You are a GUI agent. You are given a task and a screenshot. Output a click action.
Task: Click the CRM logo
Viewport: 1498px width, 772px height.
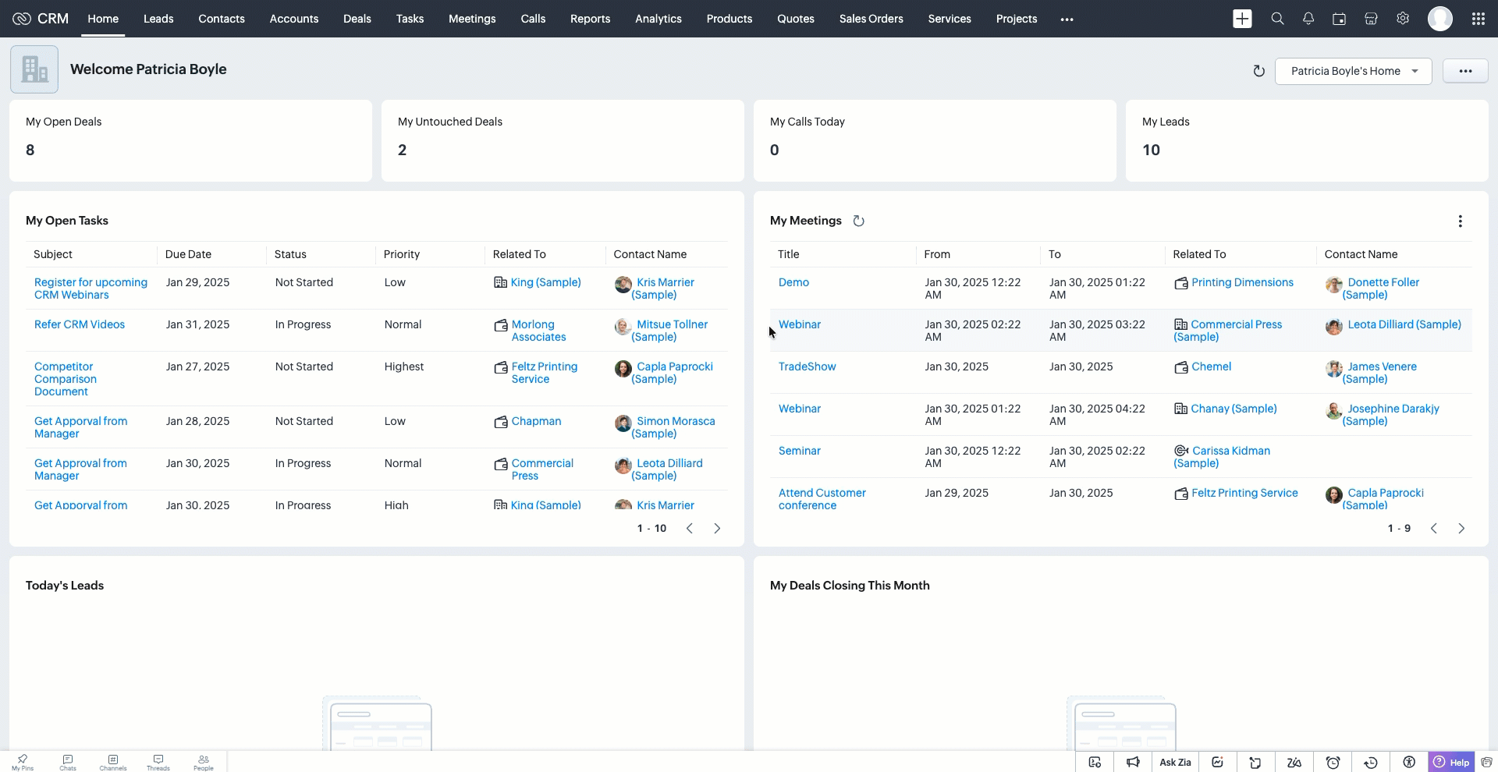click(x=41, y=19)
